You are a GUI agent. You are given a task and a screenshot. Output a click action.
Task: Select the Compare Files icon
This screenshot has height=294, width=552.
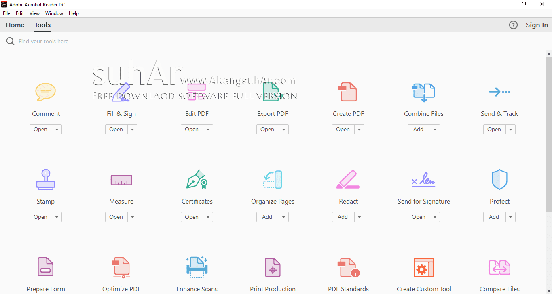499,267
